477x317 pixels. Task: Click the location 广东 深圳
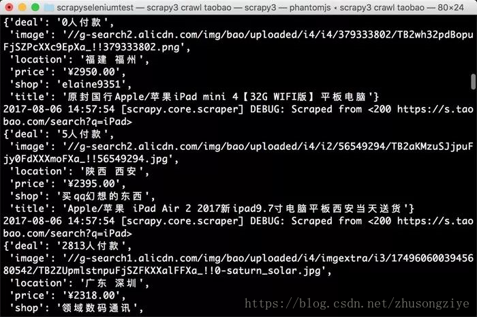pos(110,283)
